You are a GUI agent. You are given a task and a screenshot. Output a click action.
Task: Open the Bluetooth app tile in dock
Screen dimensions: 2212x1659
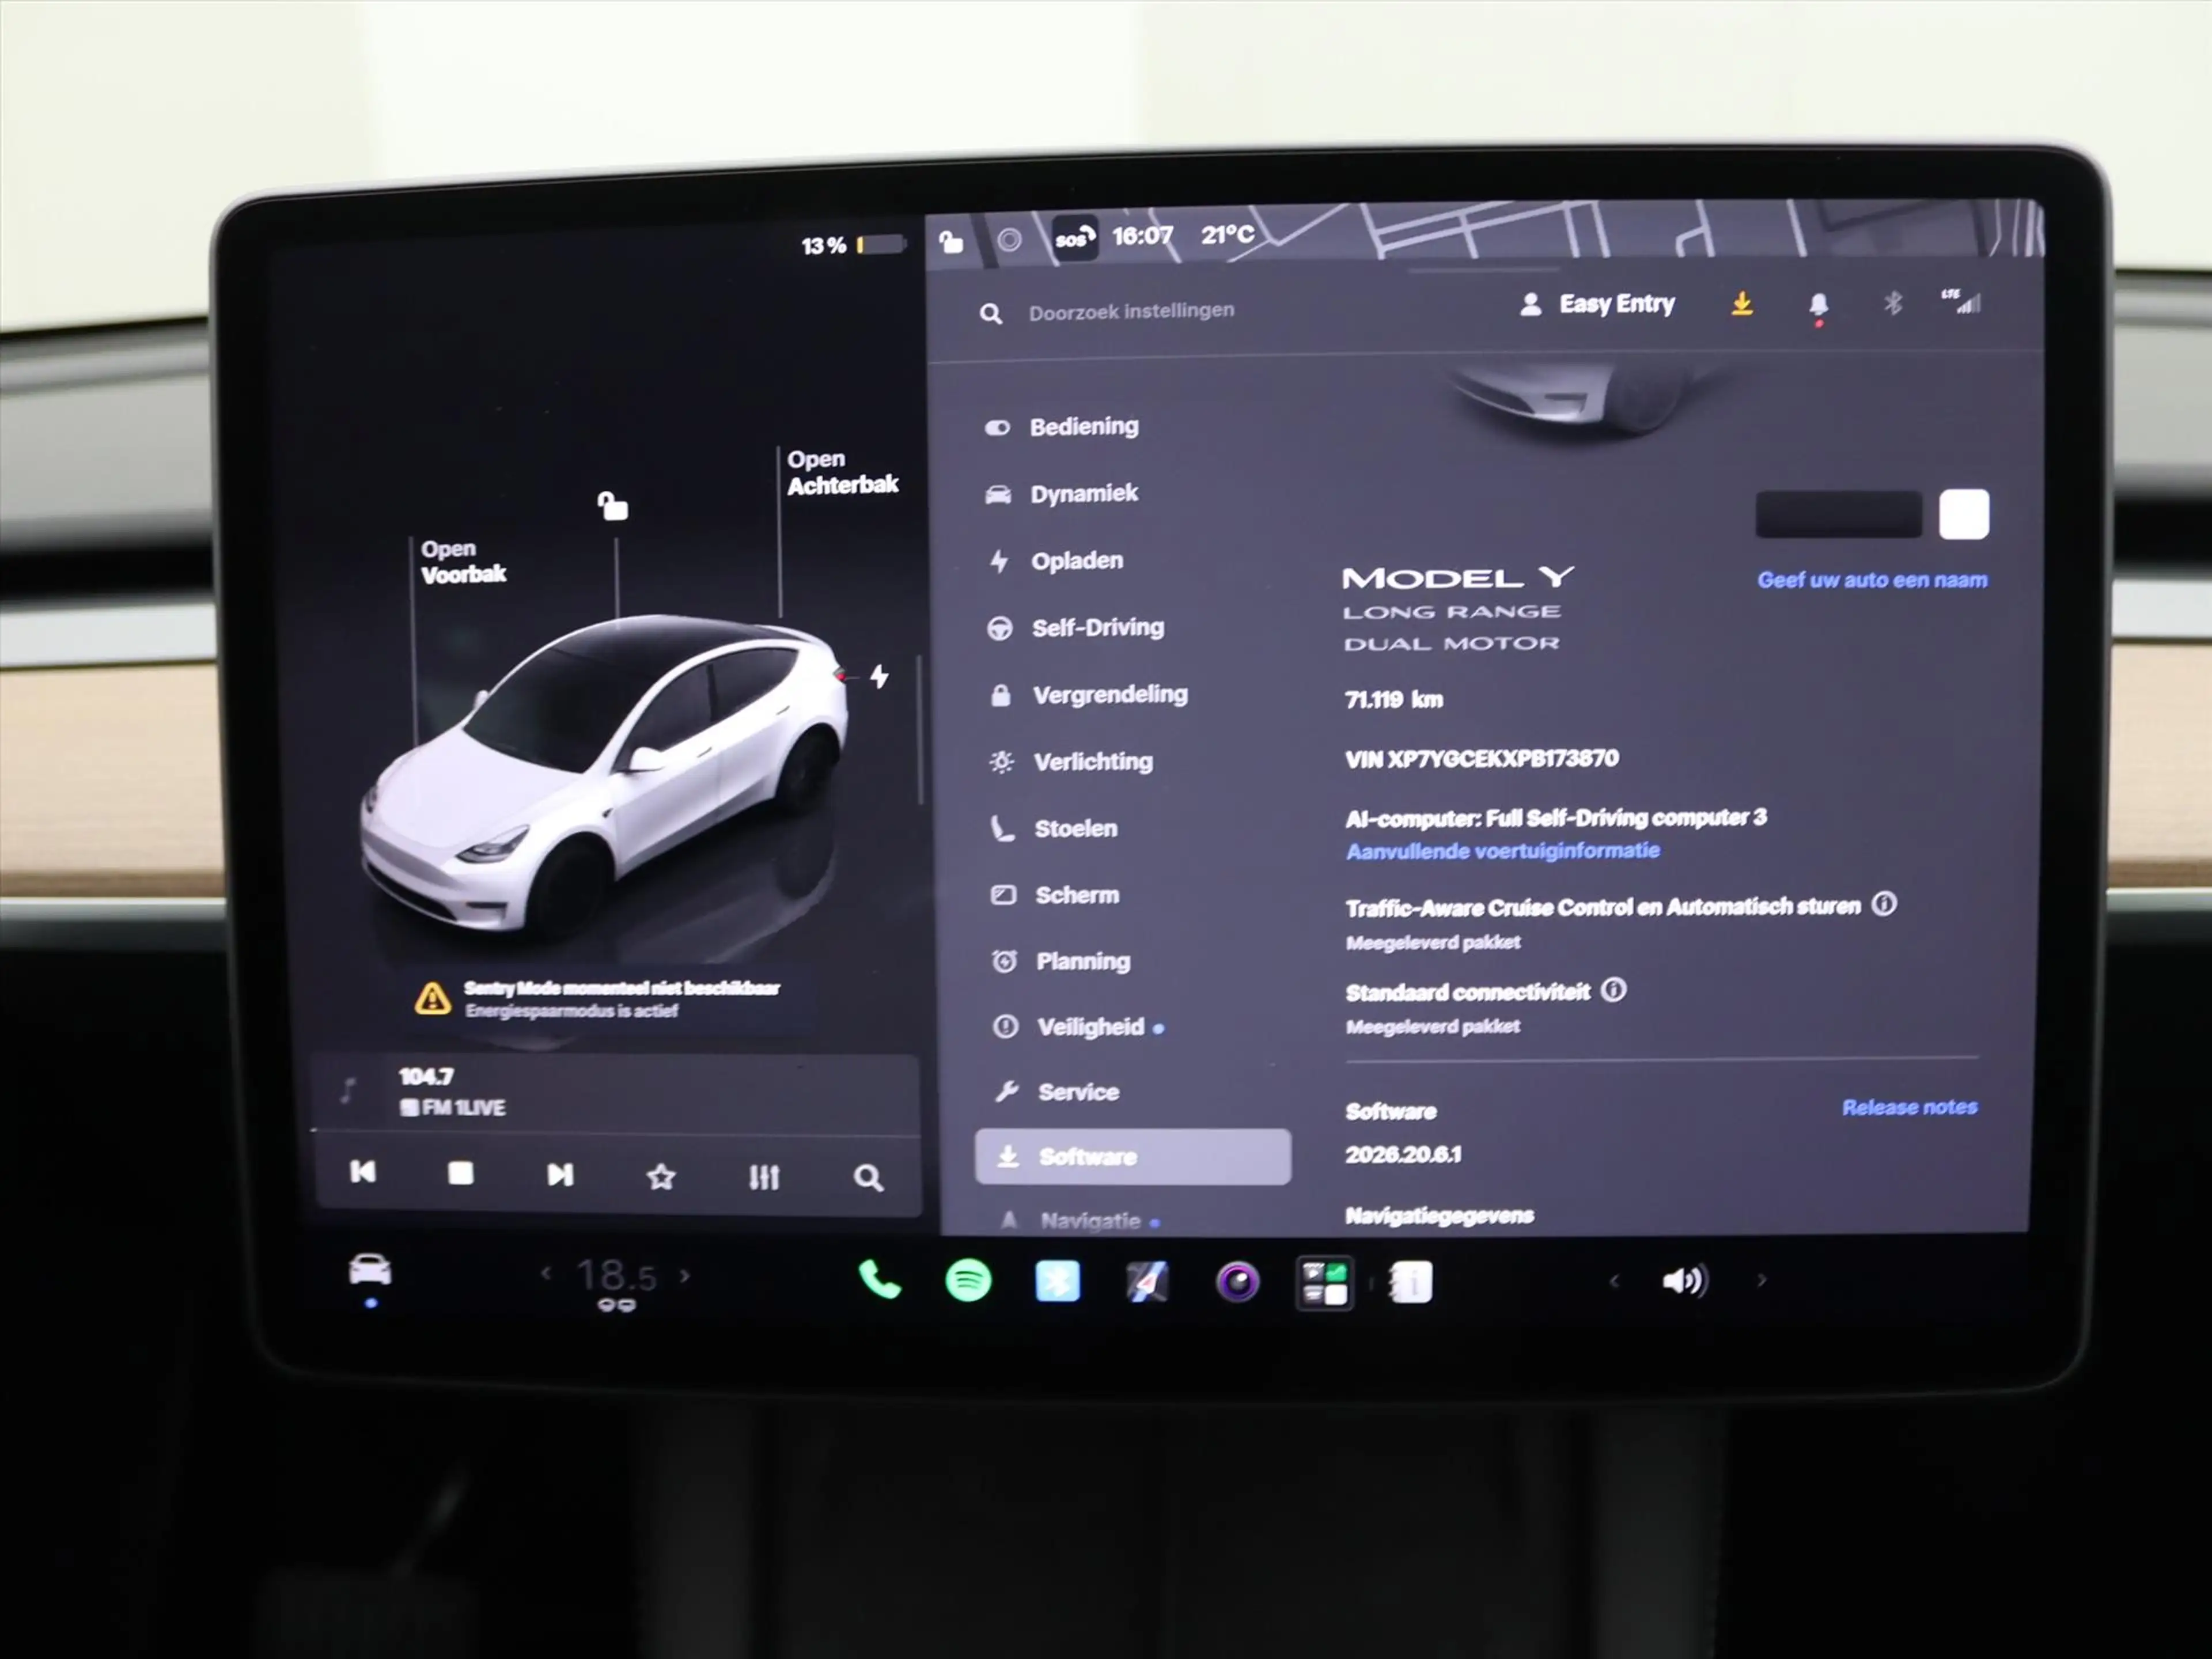(1057, 1281)
